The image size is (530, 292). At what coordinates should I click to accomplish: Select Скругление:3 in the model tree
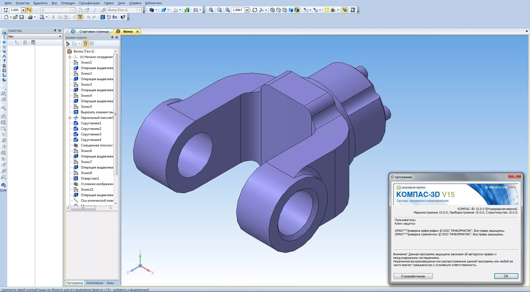[91, 134]
